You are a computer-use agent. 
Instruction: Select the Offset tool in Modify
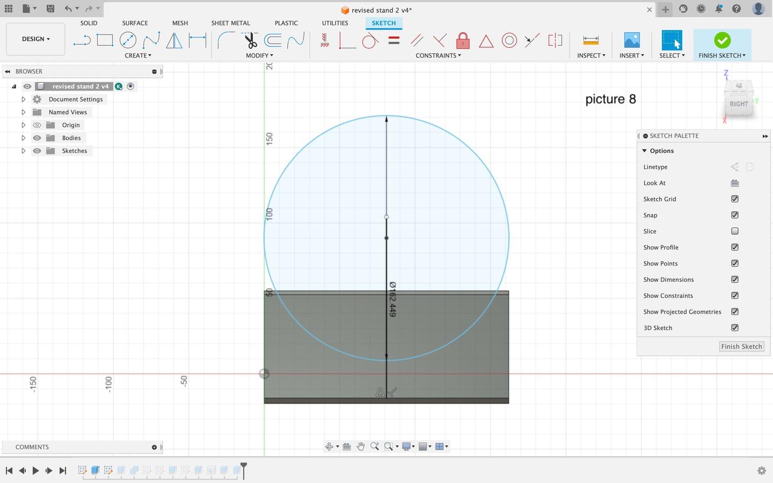(273, 40)
